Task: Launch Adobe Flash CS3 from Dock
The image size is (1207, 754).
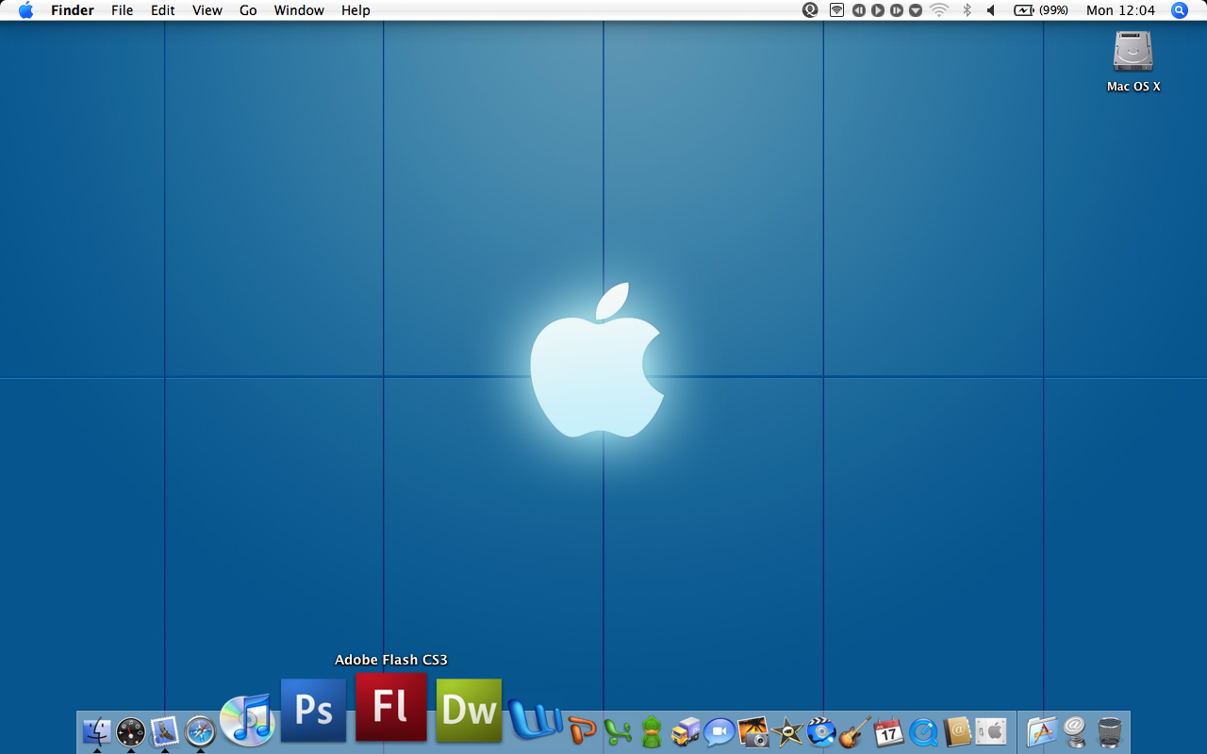Action: [x=391, y=707]
